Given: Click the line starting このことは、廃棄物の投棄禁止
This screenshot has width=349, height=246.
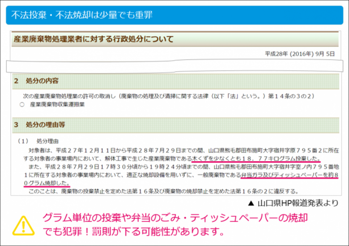Looking at the screenshot, I should pyautogui.click(x=164, y=191).
